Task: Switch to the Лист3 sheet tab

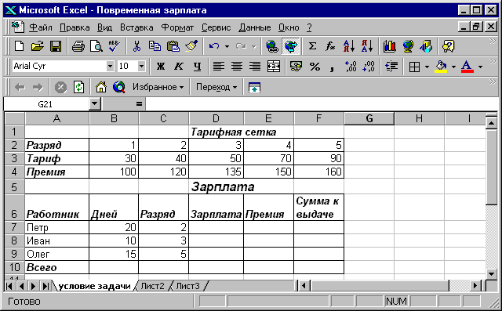Action: pos(188,286)
